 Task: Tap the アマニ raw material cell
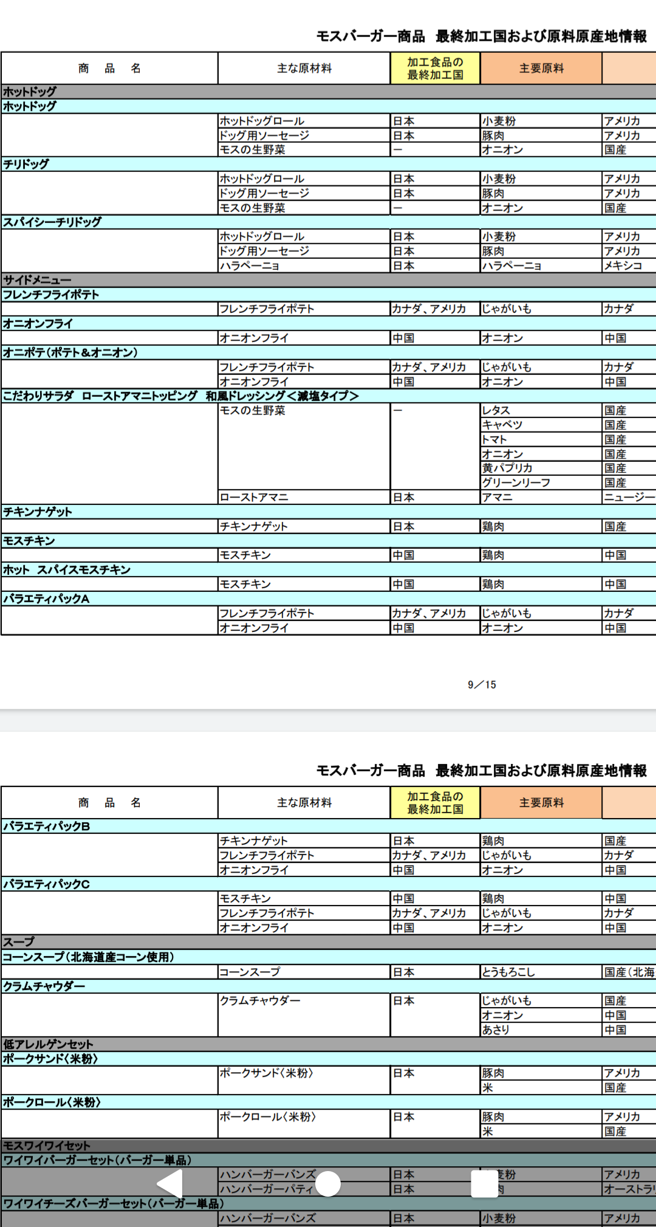click(541, 497)
